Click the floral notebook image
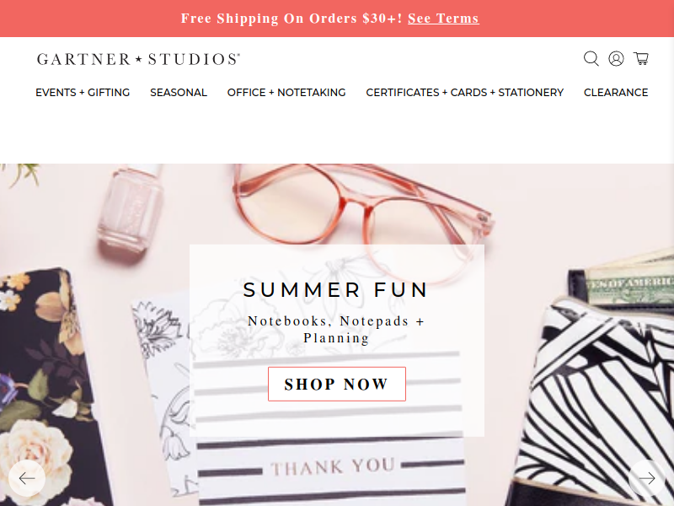This screenshot has height=506, width=674. [x=47, y=387]
